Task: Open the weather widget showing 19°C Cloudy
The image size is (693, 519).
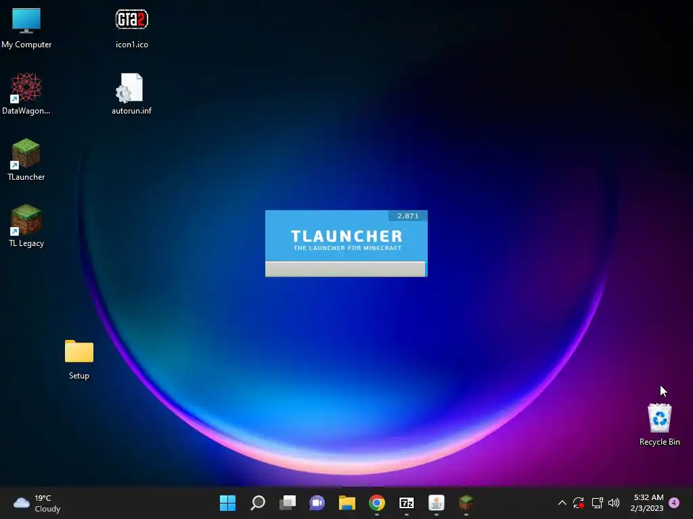Action: 37,503
